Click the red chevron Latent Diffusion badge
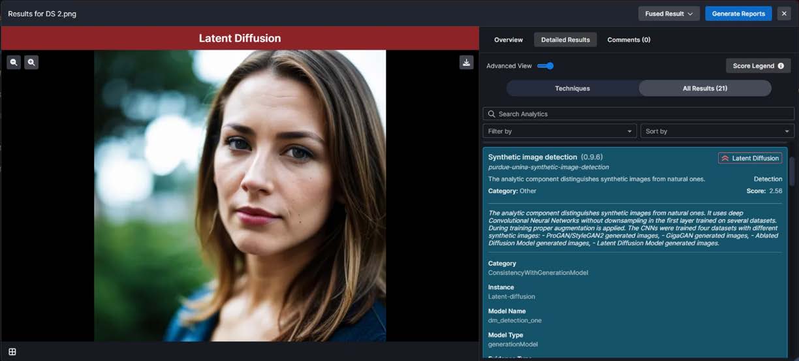Image resolution: width=799 pixels, height=361 pixels. click(750, 158)
